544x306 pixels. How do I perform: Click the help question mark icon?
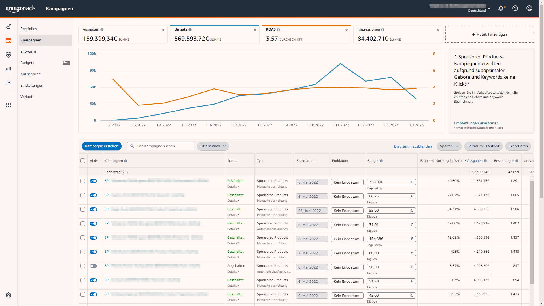click(515, 8)
